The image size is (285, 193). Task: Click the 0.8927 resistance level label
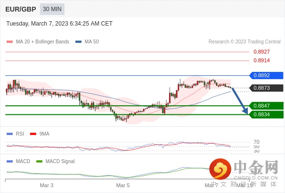click(x=261, y=52)
